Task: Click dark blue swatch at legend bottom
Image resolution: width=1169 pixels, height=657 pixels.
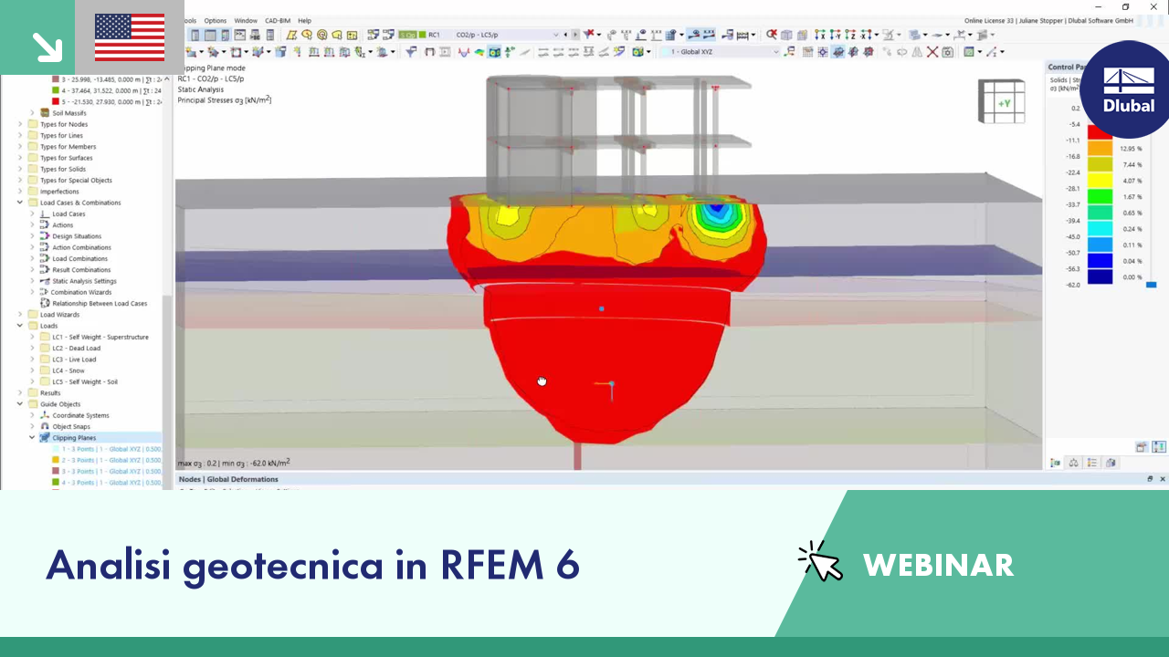Action: point(1100,276)
